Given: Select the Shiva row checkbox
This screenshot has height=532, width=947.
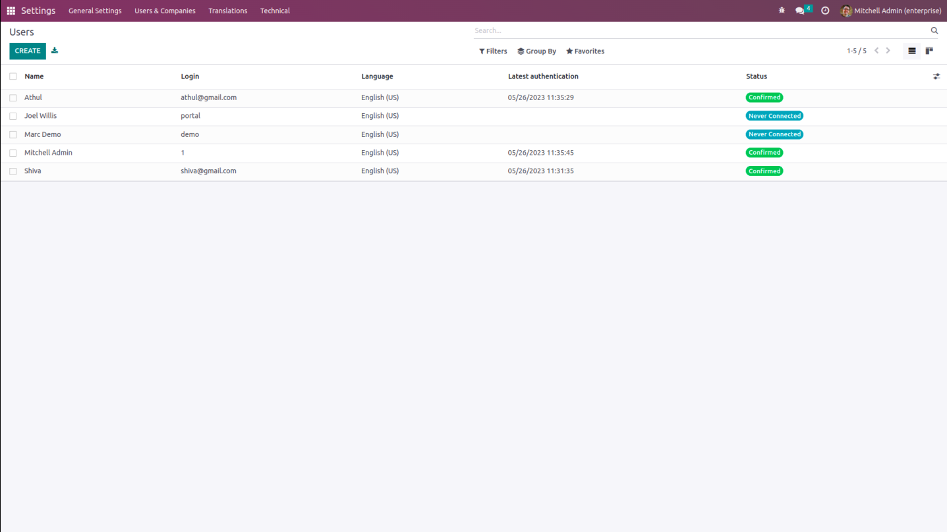Looking at the screenshot, I should [x=13, y=171].
